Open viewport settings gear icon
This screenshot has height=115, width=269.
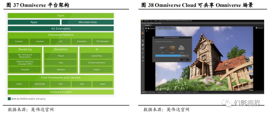click(x=146, y=28)
